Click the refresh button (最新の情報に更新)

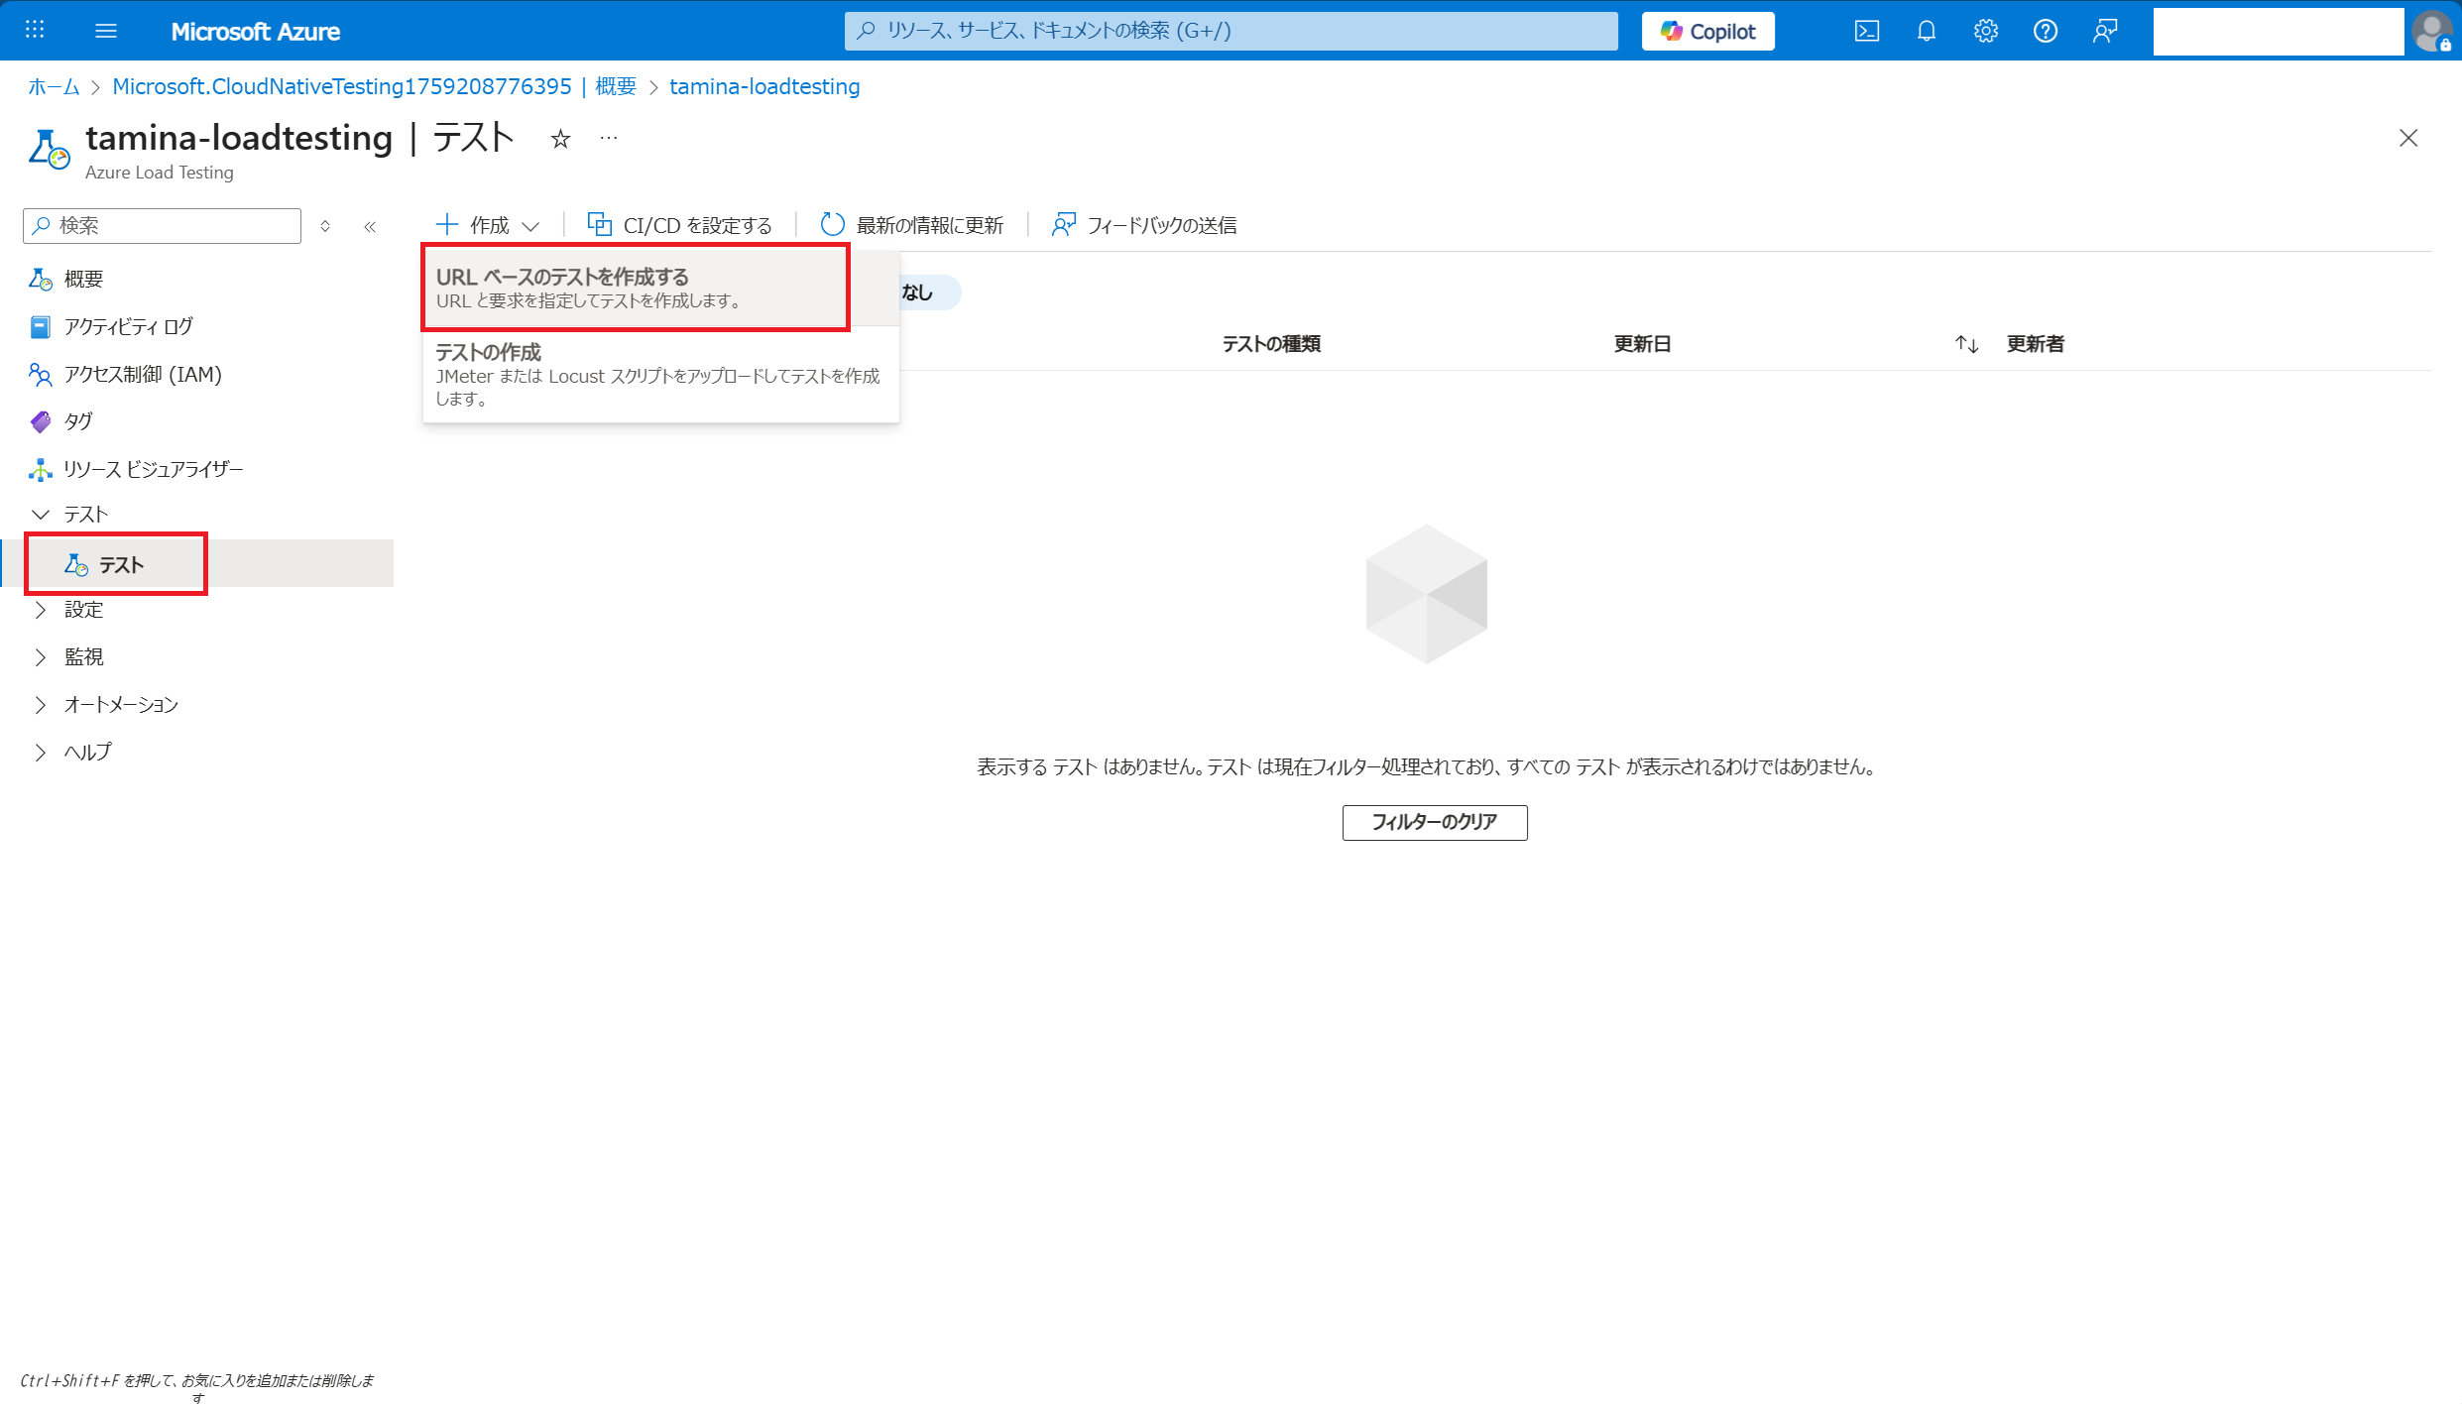[912, 225]
